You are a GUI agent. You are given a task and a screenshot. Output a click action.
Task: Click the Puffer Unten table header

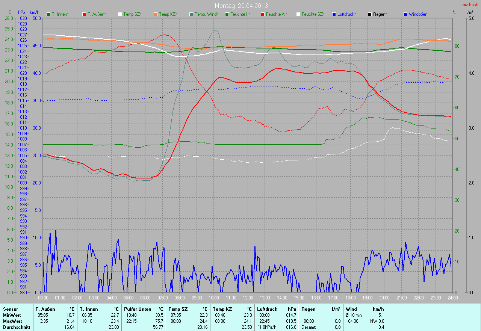click(135, 309)
